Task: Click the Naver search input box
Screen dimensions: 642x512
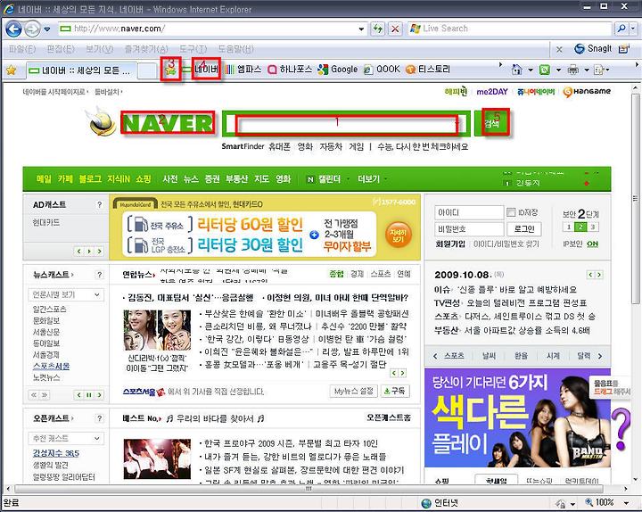Action: pyautogui.click(x=345, y=123)
